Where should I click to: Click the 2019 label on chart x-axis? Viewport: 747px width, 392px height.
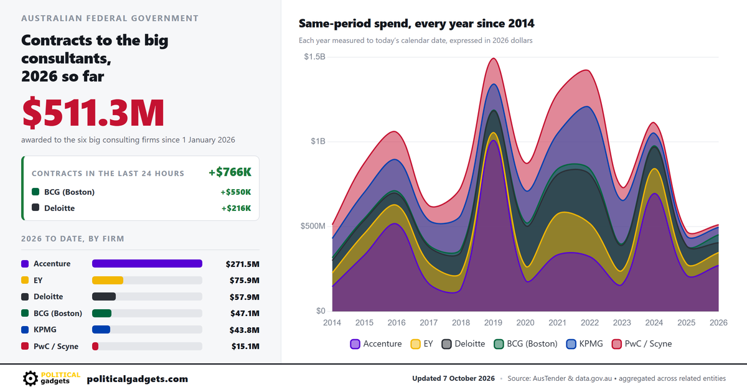493,323
